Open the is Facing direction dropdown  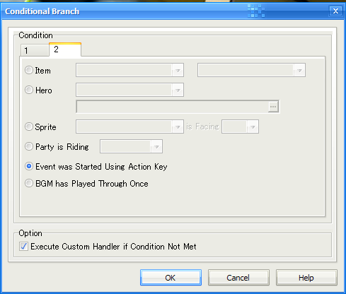click(240, 127)
